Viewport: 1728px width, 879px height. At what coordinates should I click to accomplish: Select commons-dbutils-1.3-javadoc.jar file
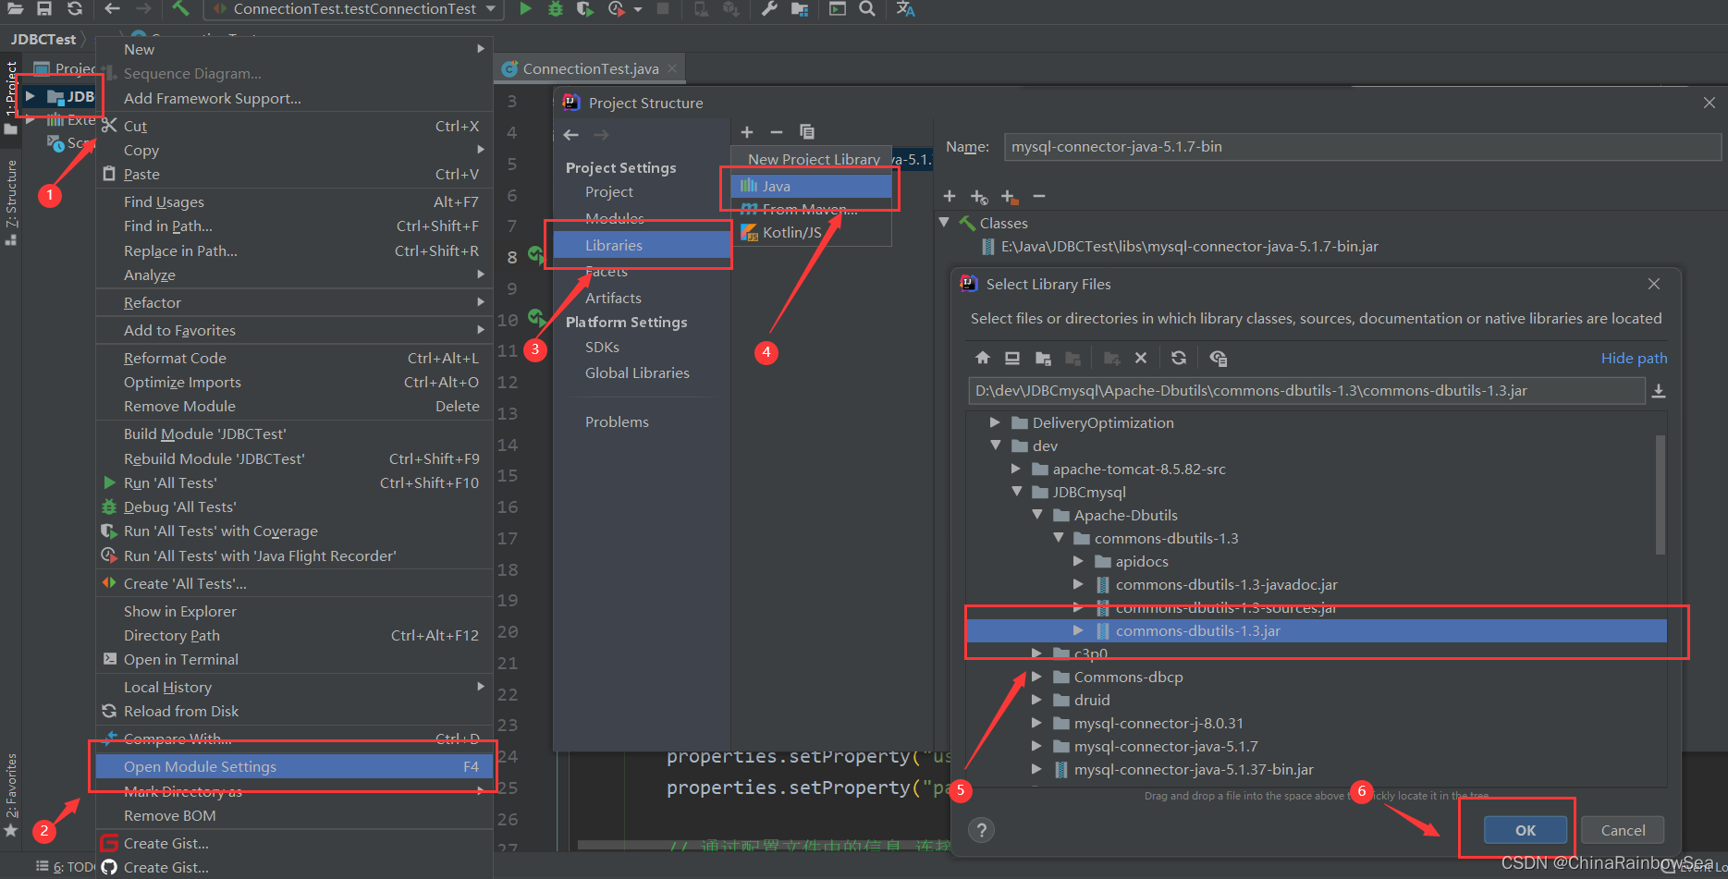[1226, 584]
